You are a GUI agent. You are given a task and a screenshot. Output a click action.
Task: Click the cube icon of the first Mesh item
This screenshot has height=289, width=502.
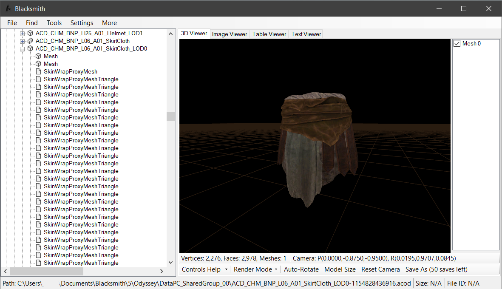[38, 56]
